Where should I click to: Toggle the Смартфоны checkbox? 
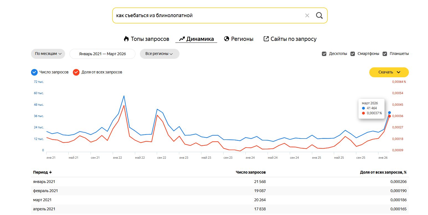click(x=353, y=54)
